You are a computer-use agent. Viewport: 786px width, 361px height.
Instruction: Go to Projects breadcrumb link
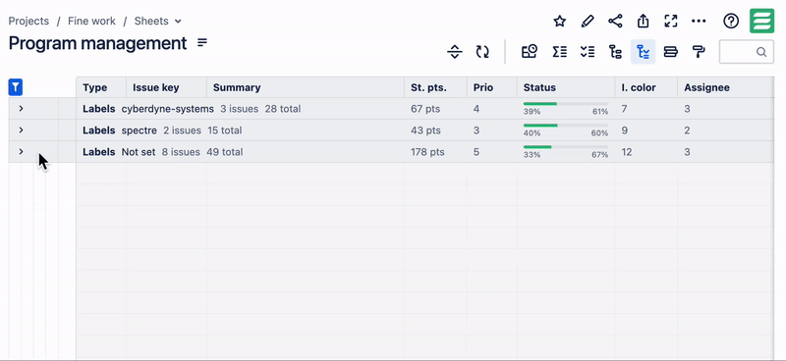point(28,21)
